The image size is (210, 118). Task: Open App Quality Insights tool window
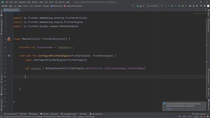69,114
